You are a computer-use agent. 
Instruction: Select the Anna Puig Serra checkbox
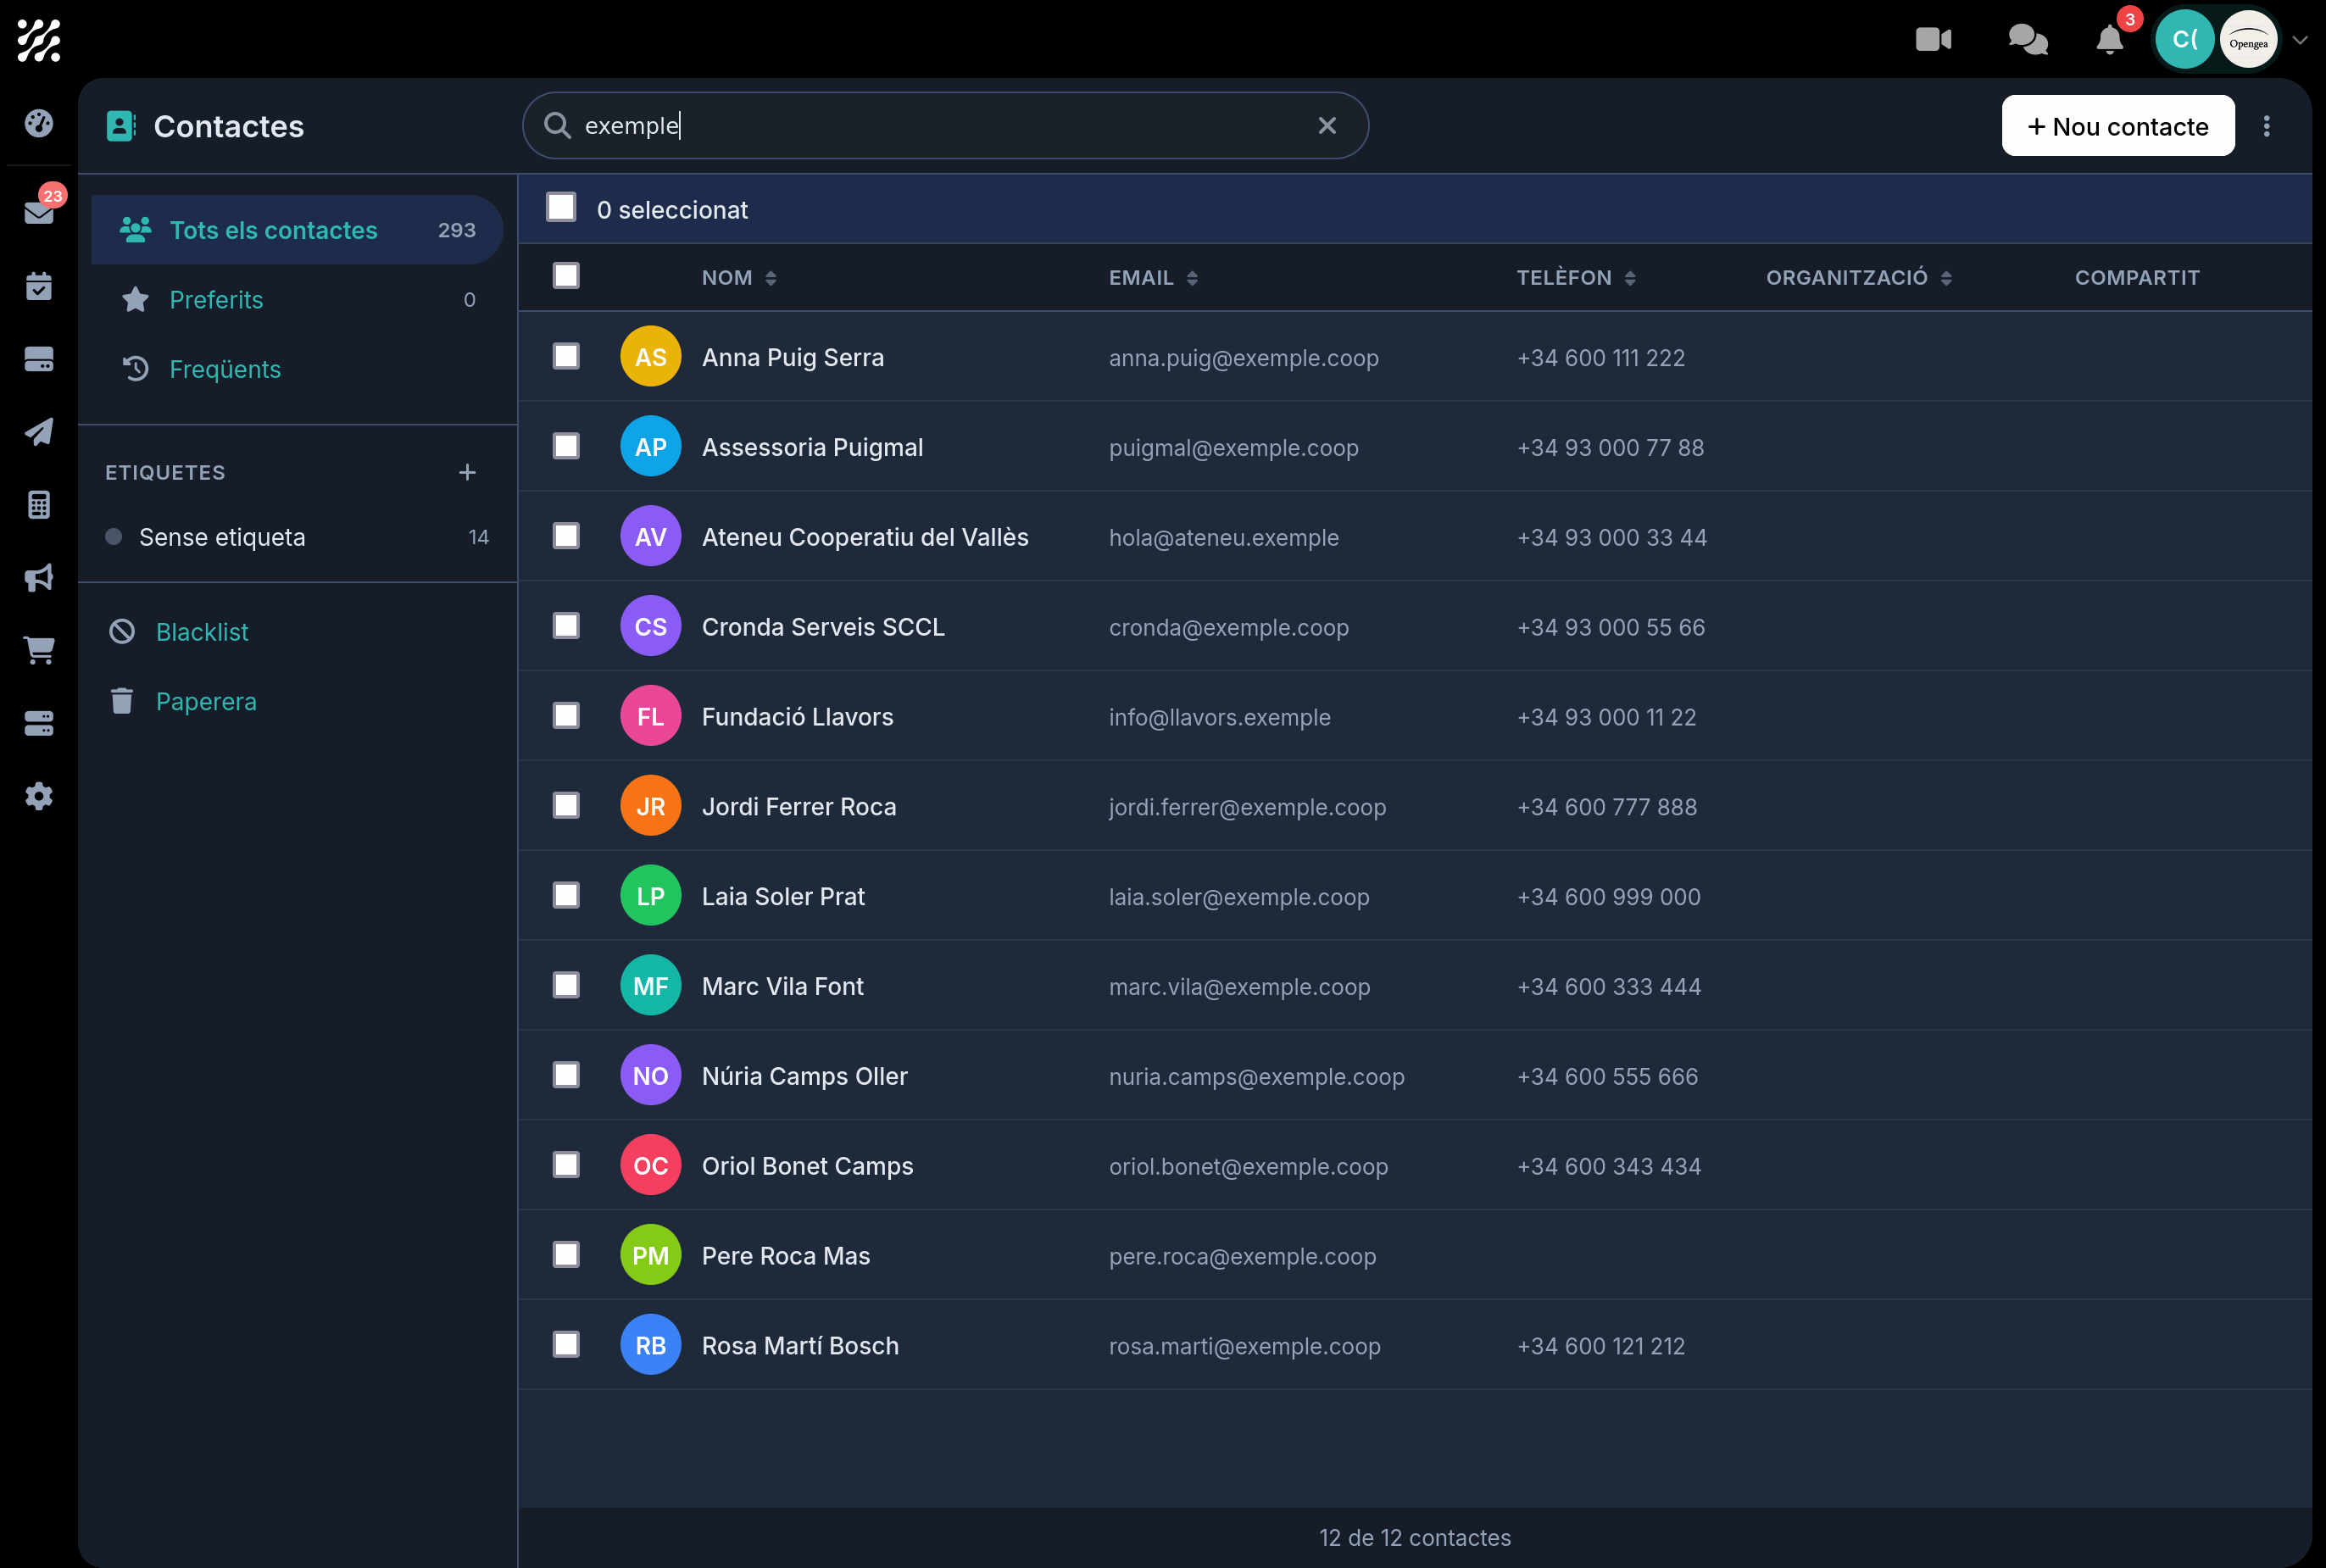tap(566, 356)
